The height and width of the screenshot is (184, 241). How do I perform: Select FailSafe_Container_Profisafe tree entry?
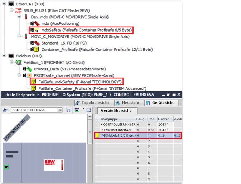92,88
